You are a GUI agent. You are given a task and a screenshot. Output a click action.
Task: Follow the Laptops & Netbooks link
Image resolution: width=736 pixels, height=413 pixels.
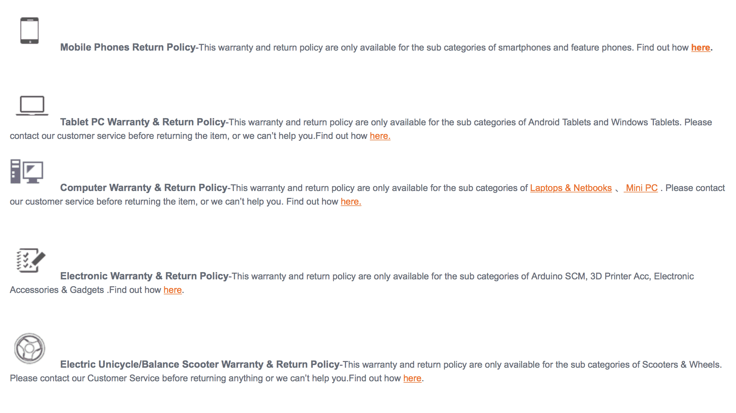click(571, 188)
